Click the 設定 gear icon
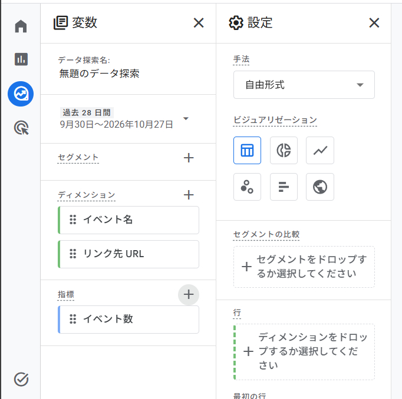The image size is (402, 399). click(x=236, y=23)
